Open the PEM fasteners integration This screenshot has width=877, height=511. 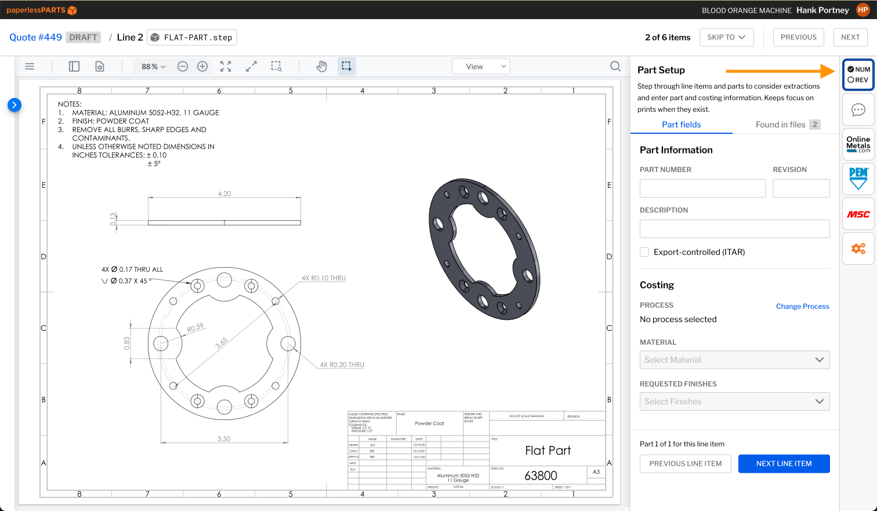[858, 179]
